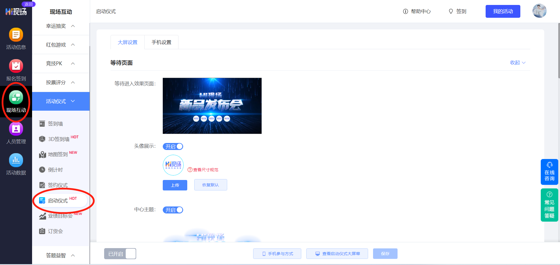Click the 保存 button
The height and width of the screenshot is (265, 560).
pyautogui.click(x=385, y=254)
